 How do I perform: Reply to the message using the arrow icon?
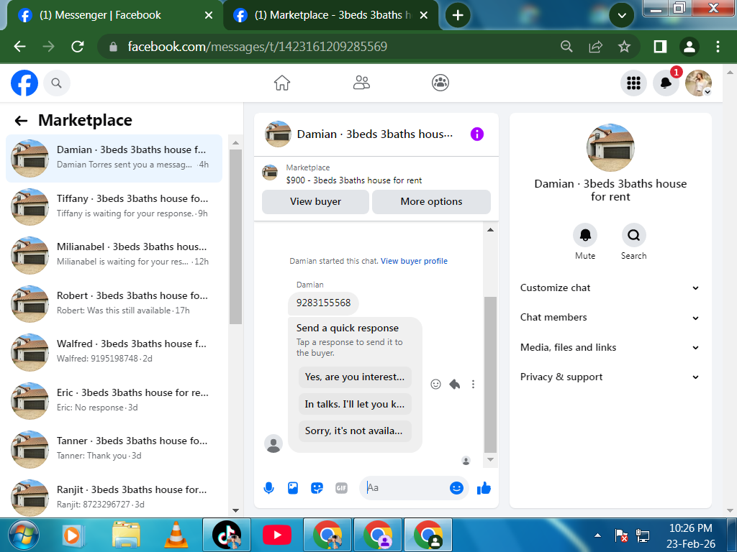coord(455,385)
